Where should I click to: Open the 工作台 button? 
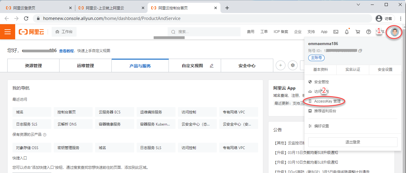pos(64,32)
